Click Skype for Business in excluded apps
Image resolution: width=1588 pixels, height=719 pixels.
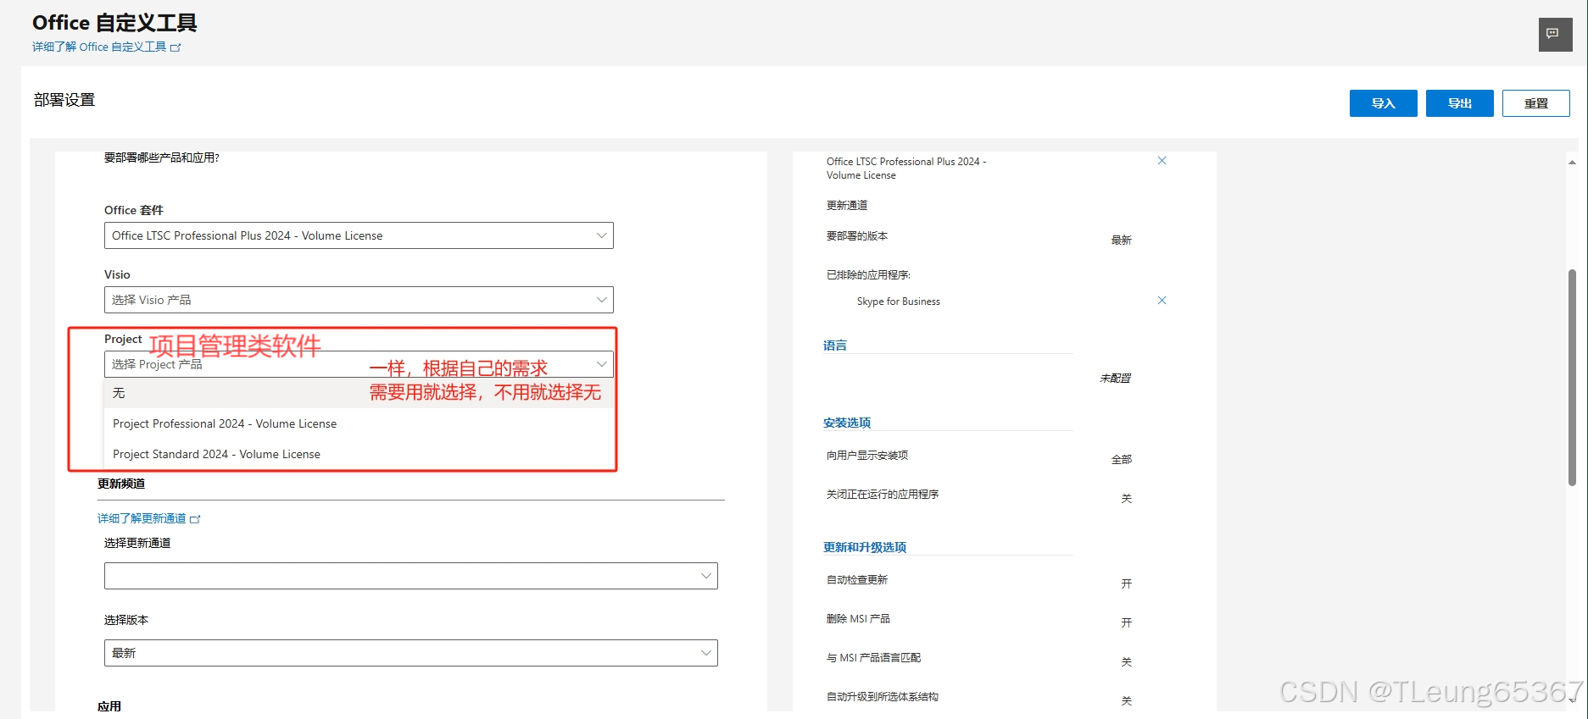pos(899,301)
